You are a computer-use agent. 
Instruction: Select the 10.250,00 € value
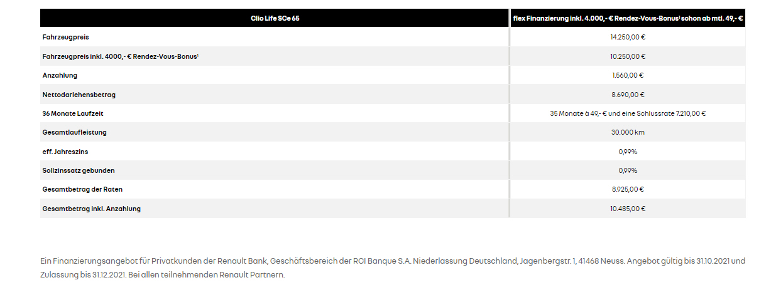(x=628, y=56)
